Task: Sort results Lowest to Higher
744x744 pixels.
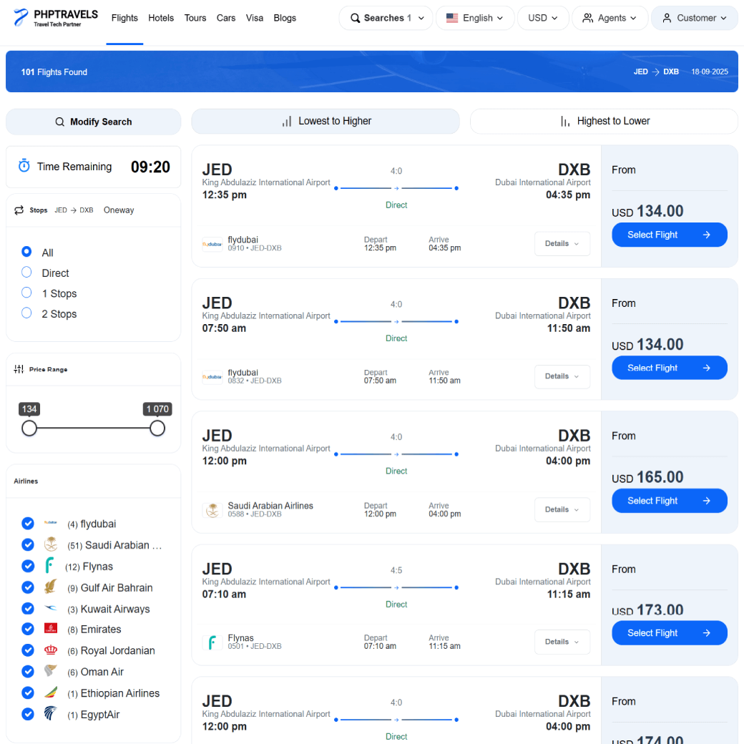Action: click(x=325, y=122)
